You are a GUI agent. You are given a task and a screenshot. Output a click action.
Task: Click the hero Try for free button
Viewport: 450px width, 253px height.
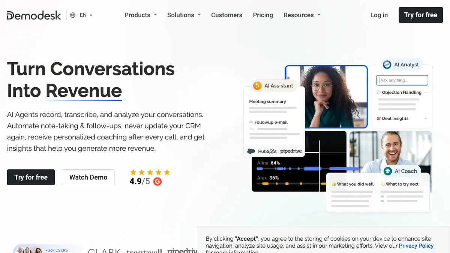(31, 177)
